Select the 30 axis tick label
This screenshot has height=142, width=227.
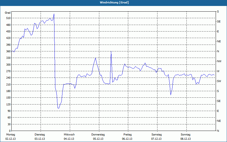pos(9,124)
